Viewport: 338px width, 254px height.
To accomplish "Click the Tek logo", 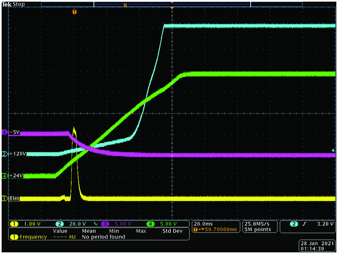I will tap(7, 4).
